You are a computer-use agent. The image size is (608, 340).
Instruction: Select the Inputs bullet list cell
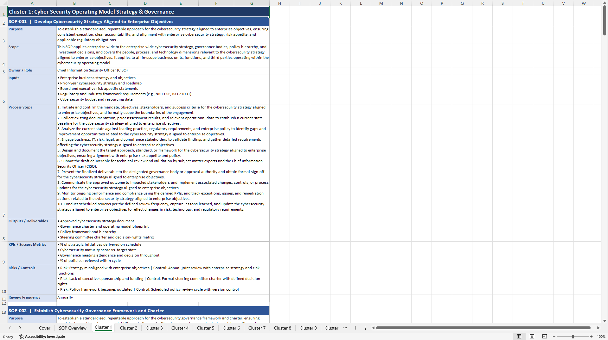click(163, 90)
